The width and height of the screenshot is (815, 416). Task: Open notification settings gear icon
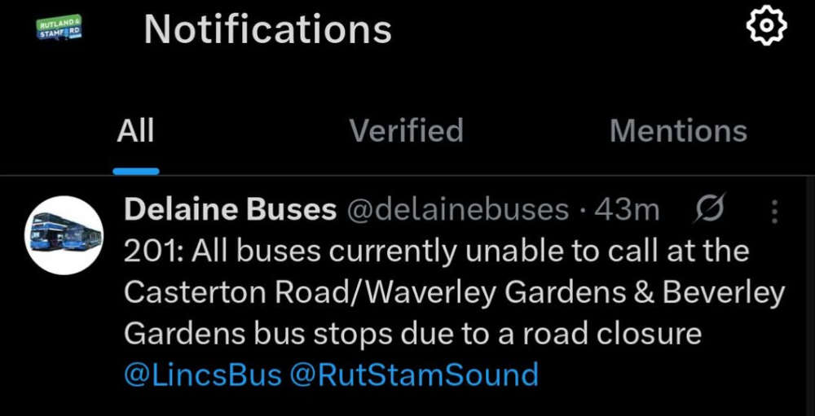coord(766,28)
